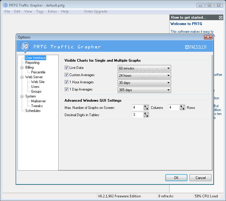The height and width of the screenshot is (201, 226).
Task: Click the 59% CPU Load status entry
Action: pyautogui.click(x=206, y=196)
